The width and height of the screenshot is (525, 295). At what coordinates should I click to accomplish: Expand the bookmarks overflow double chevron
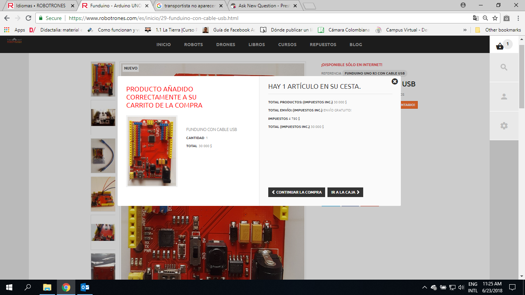click(x=465, y=30)
